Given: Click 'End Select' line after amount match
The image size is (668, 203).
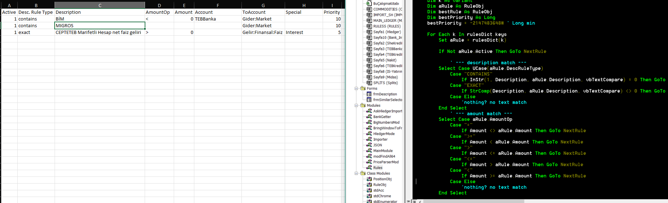Looking at the screenshot, I should click(x=452, y=193).
